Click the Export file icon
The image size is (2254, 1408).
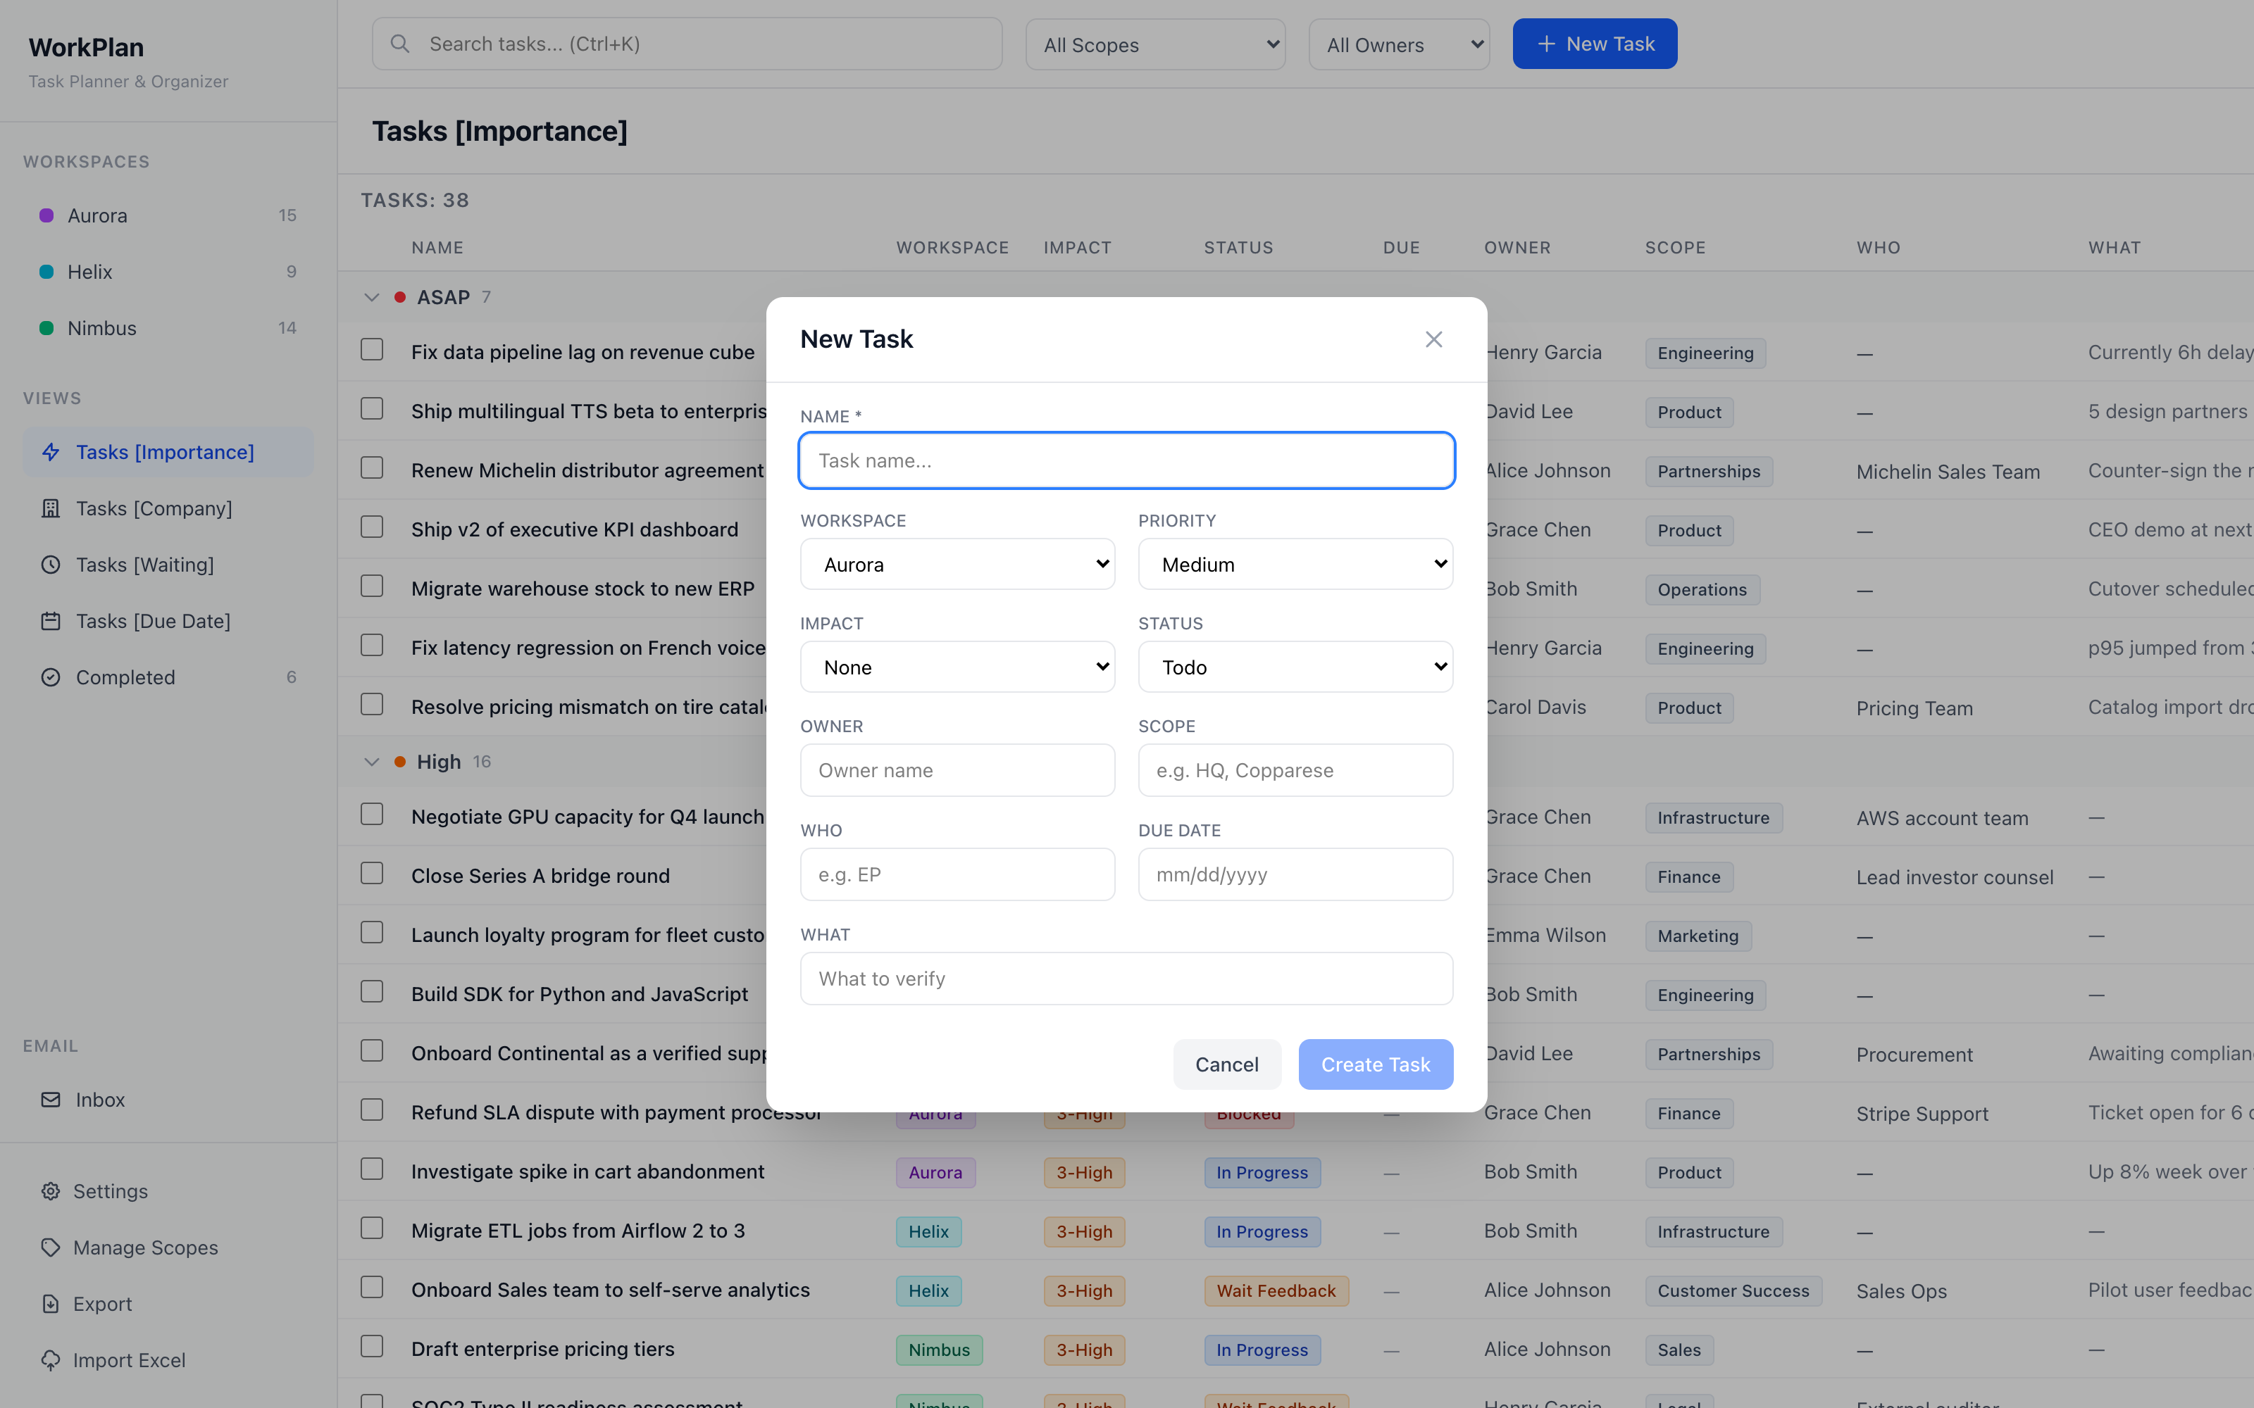pyautogui.click(x=51, y=1304)
